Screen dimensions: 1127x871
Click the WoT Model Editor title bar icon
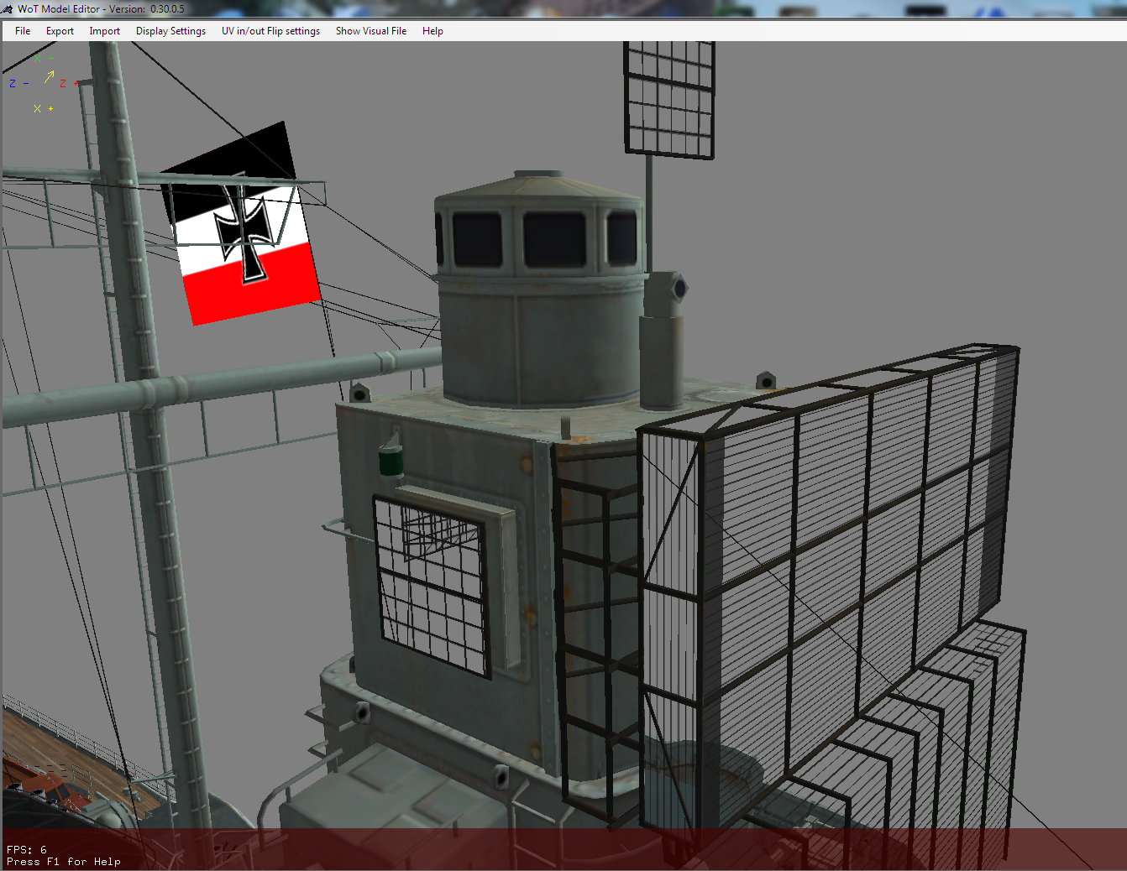point(8,9)
